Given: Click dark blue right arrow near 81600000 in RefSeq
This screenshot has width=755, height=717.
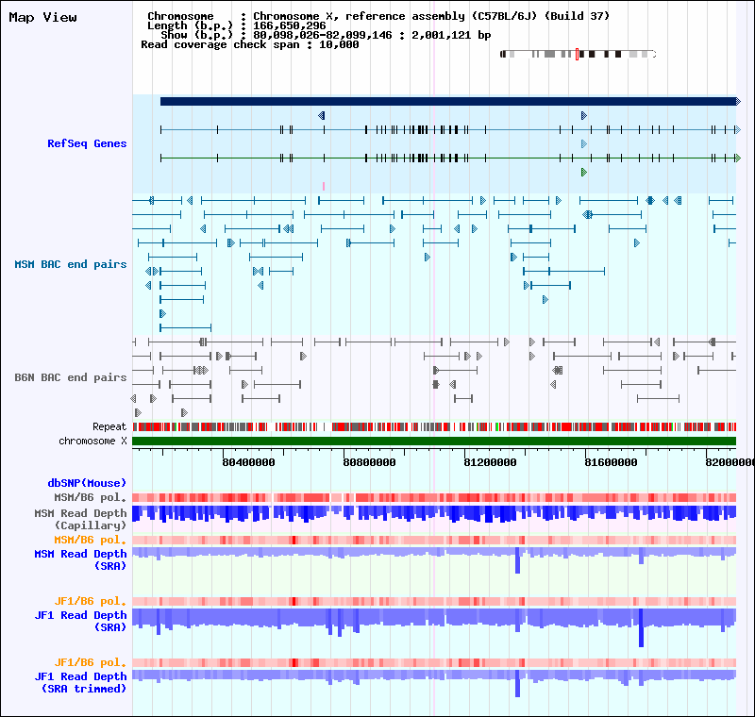Looking at the screenshot, I should (x=584, y=115).
